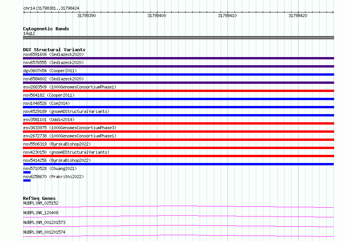345x241 pixels.
Task: Click the magenta intron line under NUBPL|NM_001201573
Action: pyautogui.click(x=178, y=226)
